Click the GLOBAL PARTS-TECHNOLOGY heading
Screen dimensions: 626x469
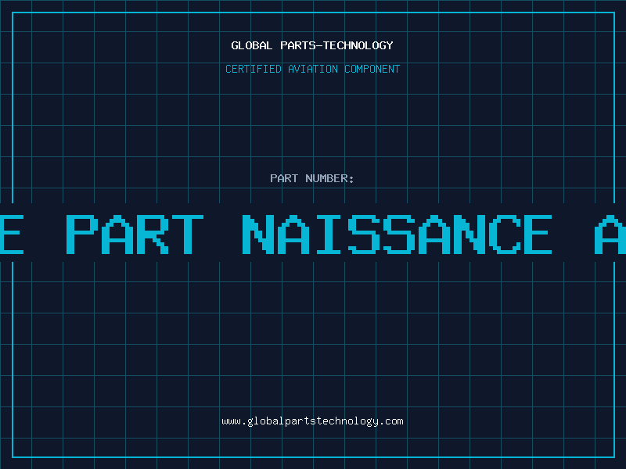[312, 45]
